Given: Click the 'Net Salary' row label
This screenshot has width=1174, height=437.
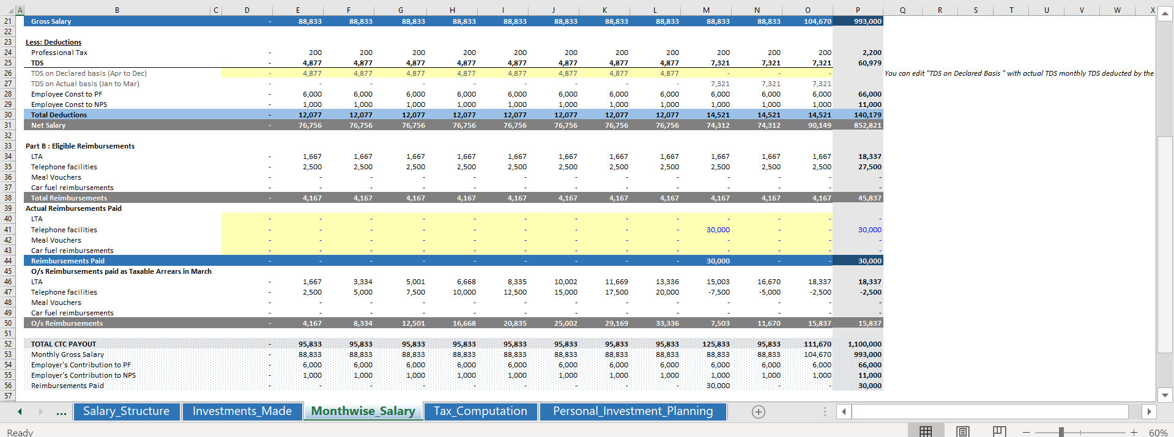Looking at the screenshot, I should (48, 125).
